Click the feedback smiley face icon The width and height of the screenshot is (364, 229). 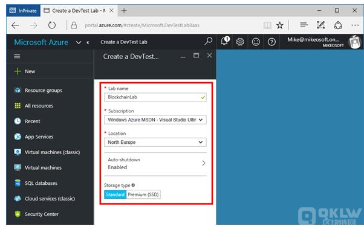click(256, 42)
